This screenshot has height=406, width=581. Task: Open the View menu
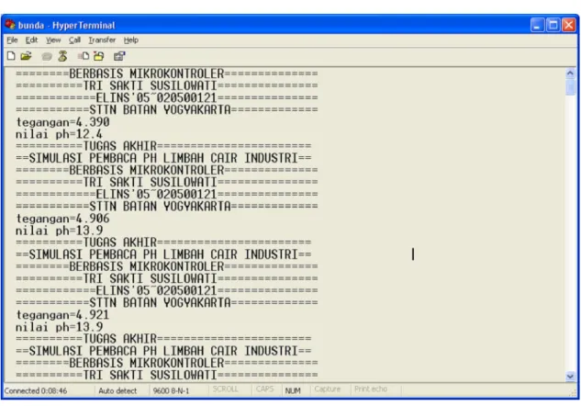pyautogui.click(x=53, y=40)
